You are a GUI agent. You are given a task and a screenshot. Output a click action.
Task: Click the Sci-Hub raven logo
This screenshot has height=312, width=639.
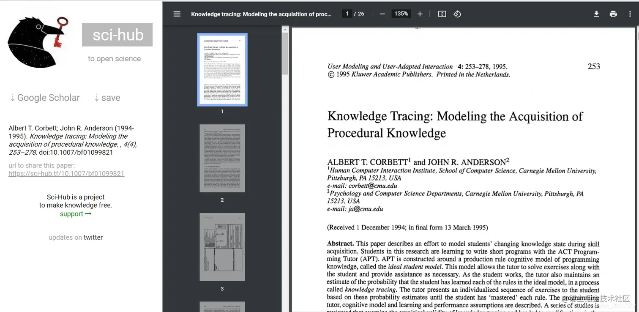pyautogui.click(x=38, y=42)
